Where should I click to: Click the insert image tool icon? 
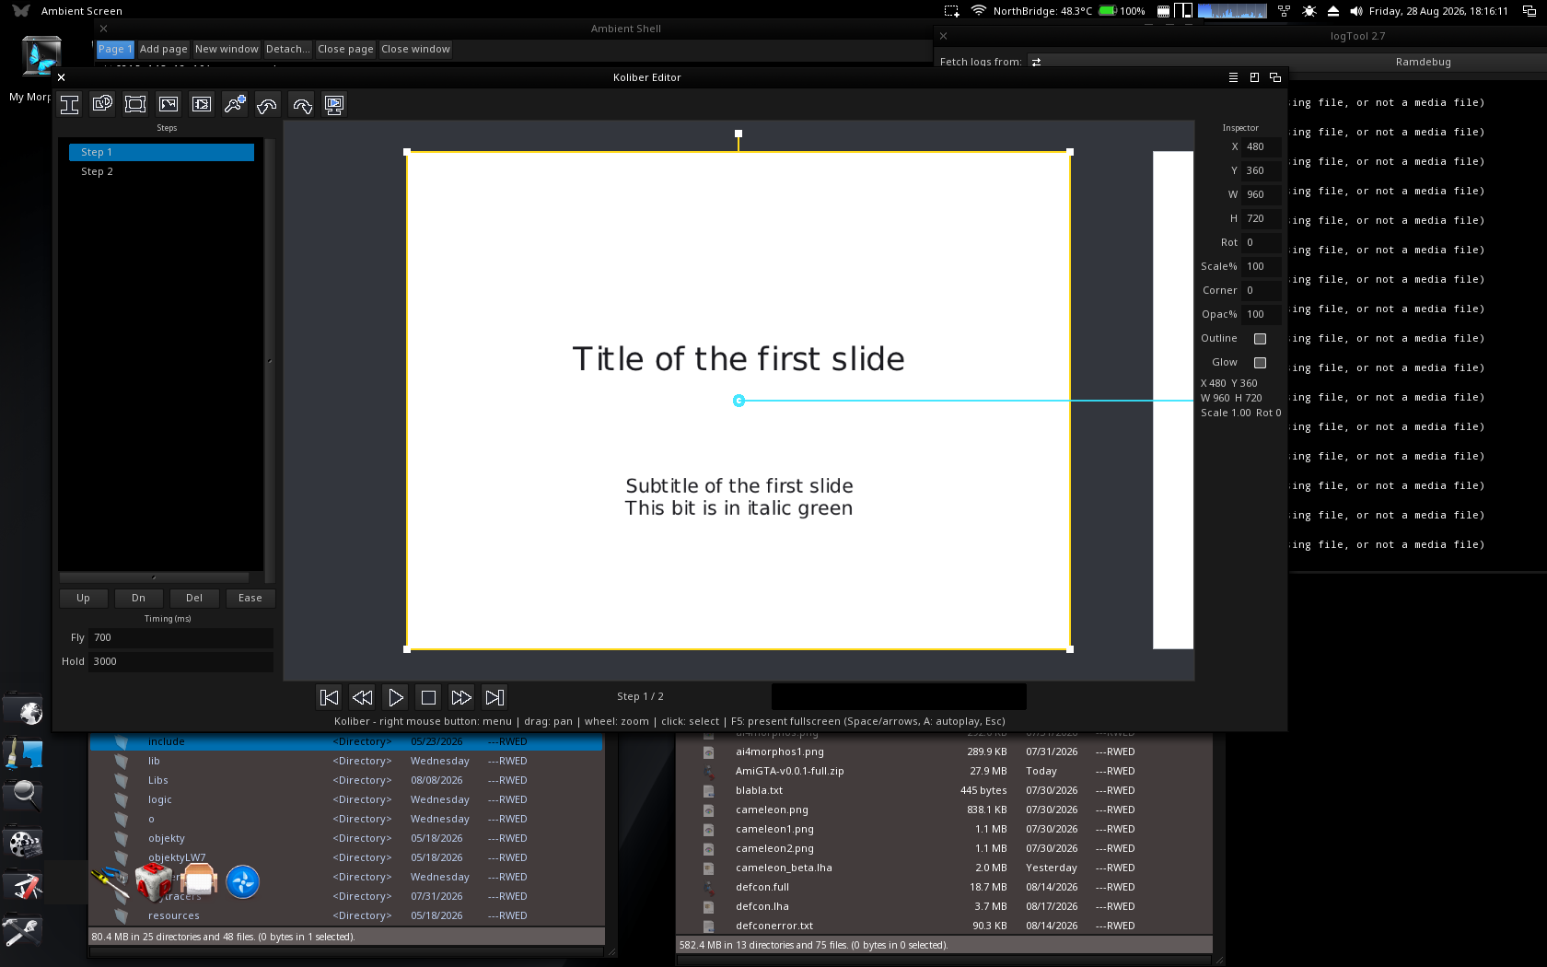click(x=169, y=105)
